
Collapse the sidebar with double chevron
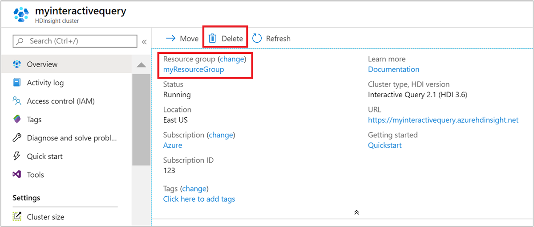tap(144, 42)
